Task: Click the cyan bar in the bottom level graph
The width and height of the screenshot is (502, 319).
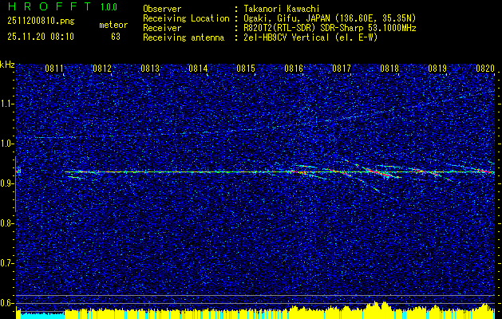Action: point(42,316)
